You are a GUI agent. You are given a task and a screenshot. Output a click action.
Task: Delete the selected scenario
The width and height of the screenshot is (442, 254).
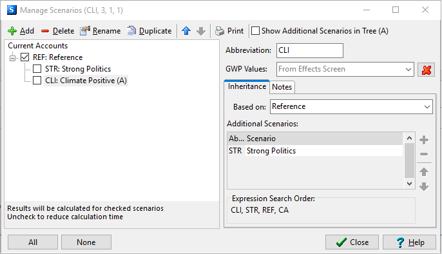pos(58,31)
